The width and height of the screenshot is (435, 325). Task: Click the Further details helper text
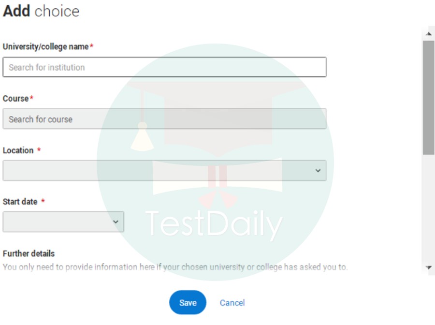[x=175, y=267]
